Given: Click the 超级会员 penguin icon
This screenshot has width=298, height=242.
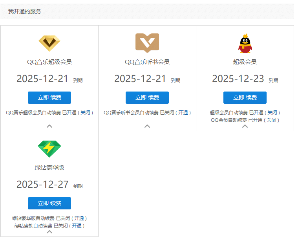Looking at the screenshot, I should click(x=245, y=43).
